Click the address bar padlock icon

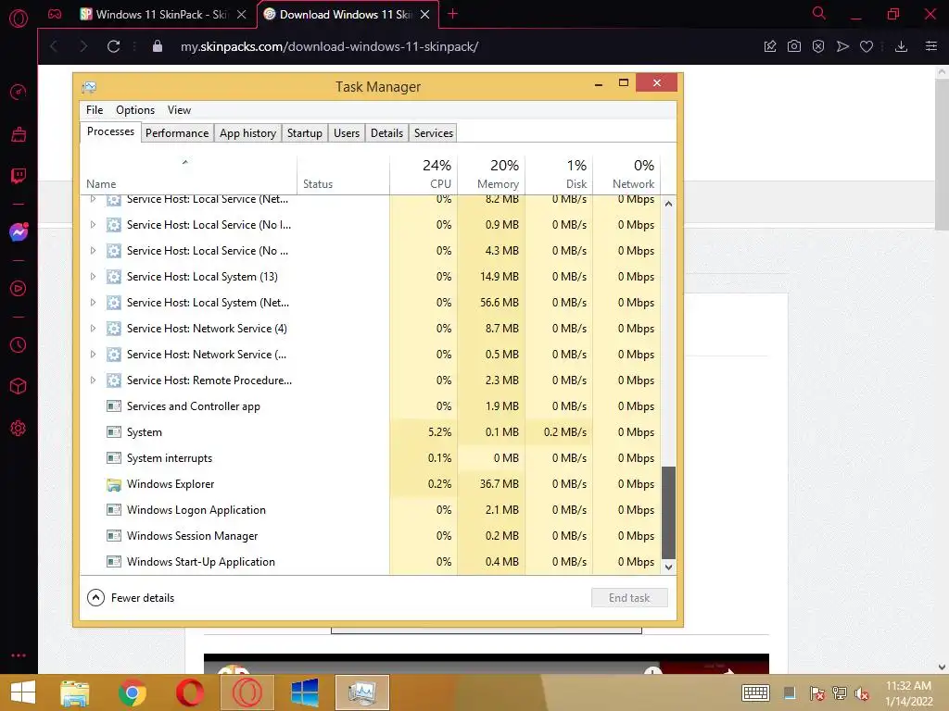pyautogui.click(x=158, y=46)
